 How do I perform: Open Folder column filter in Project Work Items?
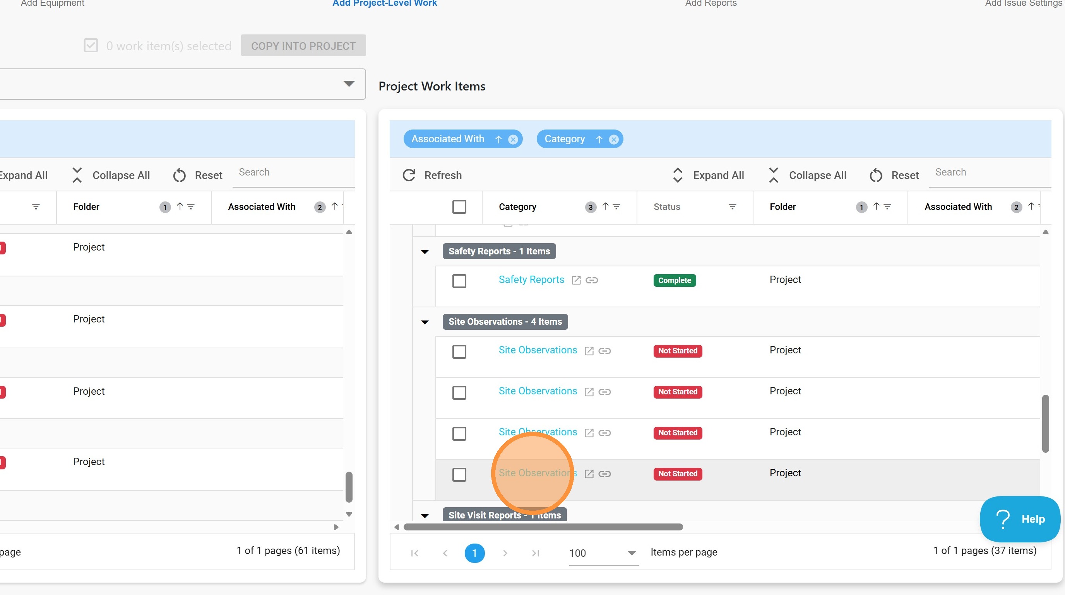pos(887,206)
